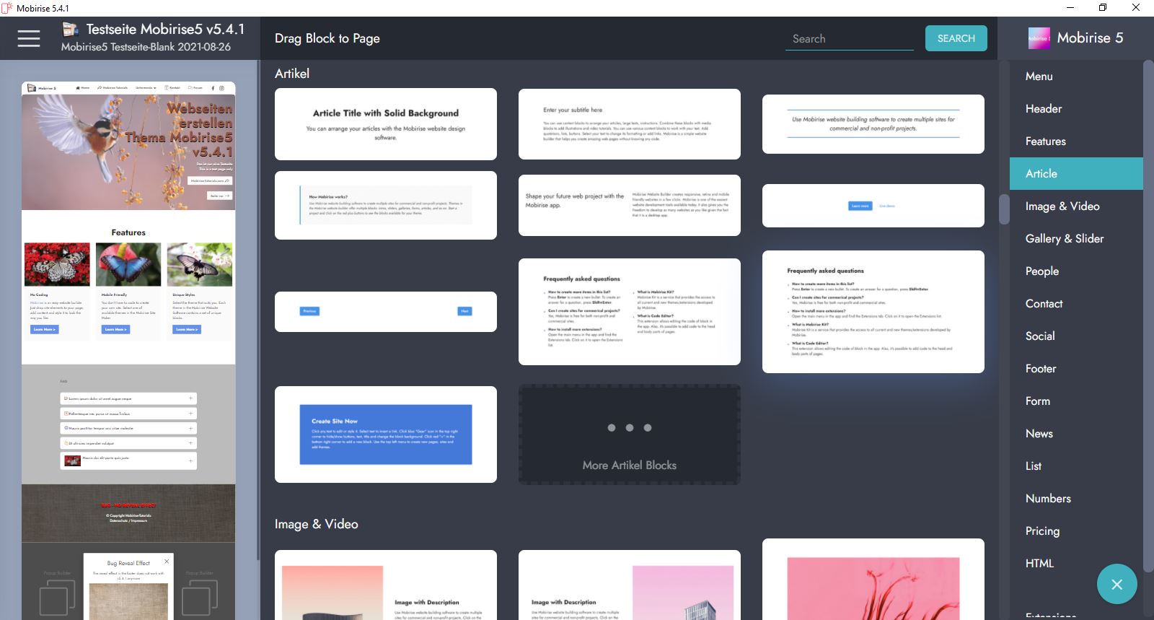Viewport: 1154px width, 620px height.
Task: Click Learn More under No Coding in preview
Action: click(44, 329)
